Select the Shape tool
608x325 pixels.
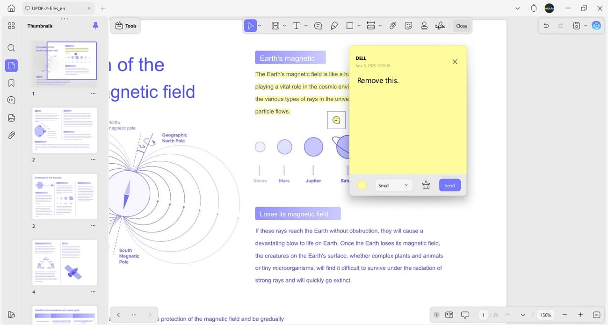tap(351, 26)
